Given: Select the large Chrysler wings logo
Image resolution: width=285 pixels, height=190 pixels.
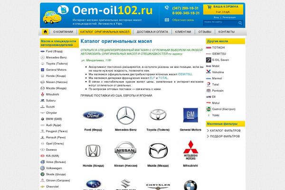Looking at the screenshot, I should pyautogui.click(x=158, y=186).
